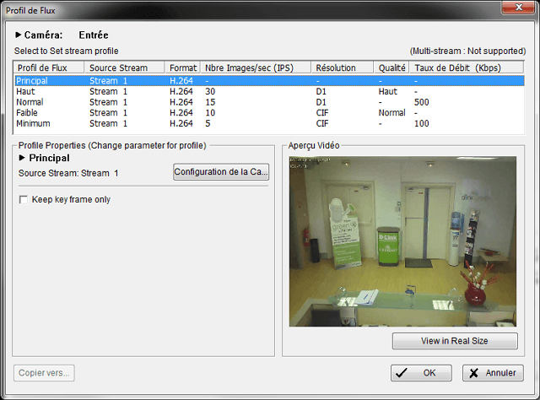Image resolution: width=540 pixels, height=400 pixels.
Task: Click the Entrée camera name
Action: 94,35
